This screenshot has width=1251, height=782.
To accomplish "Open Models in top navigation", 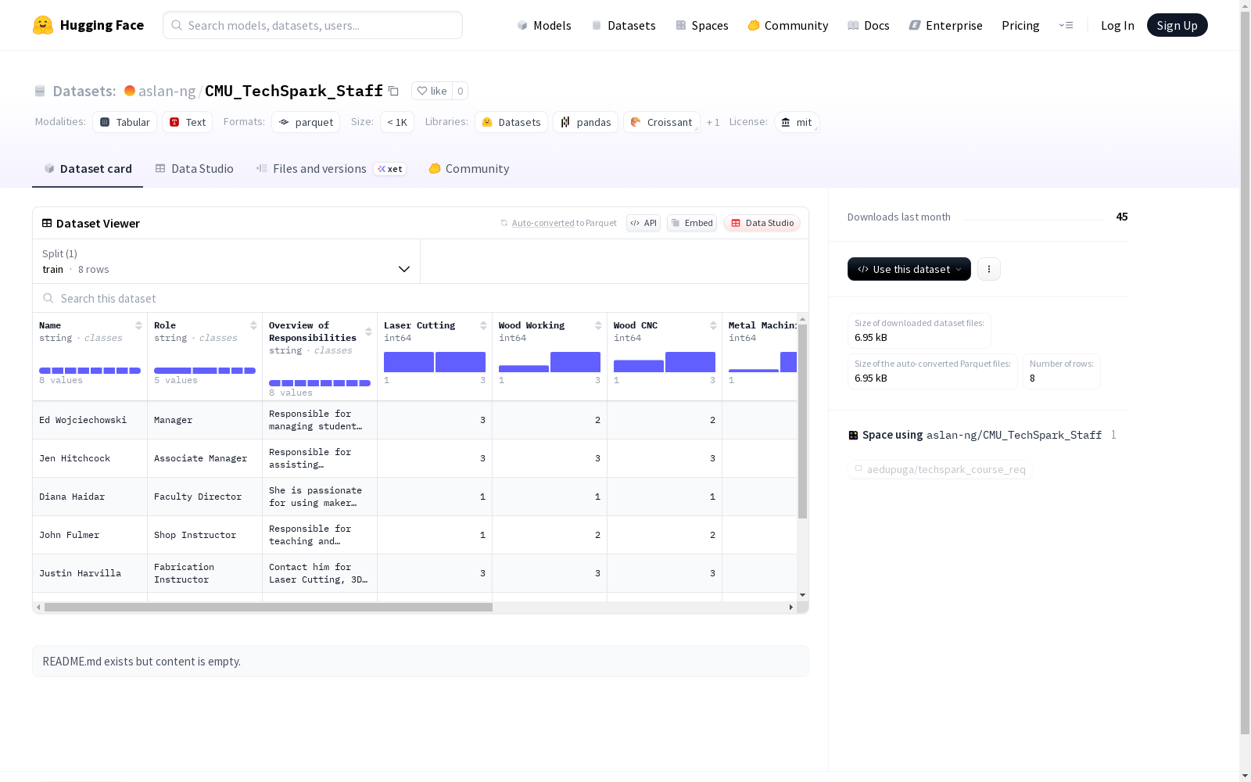I will point(544,25).
